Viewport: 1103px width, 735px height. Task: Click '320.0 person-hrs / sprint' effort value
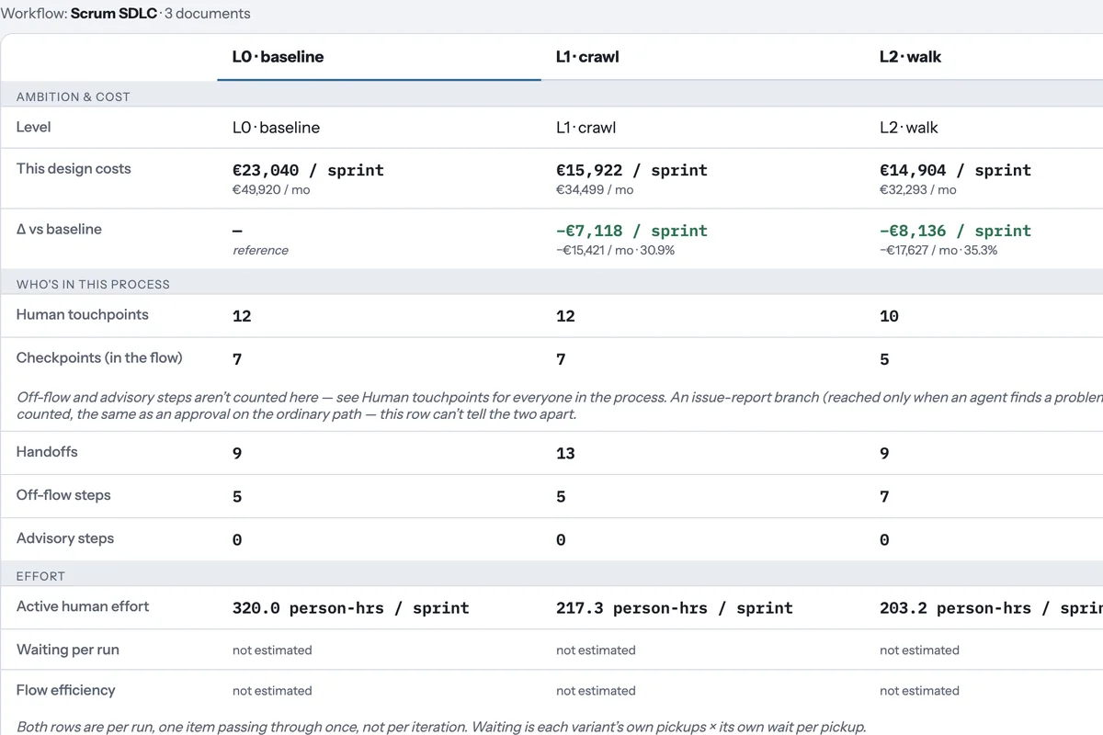(x=350, y=607)
